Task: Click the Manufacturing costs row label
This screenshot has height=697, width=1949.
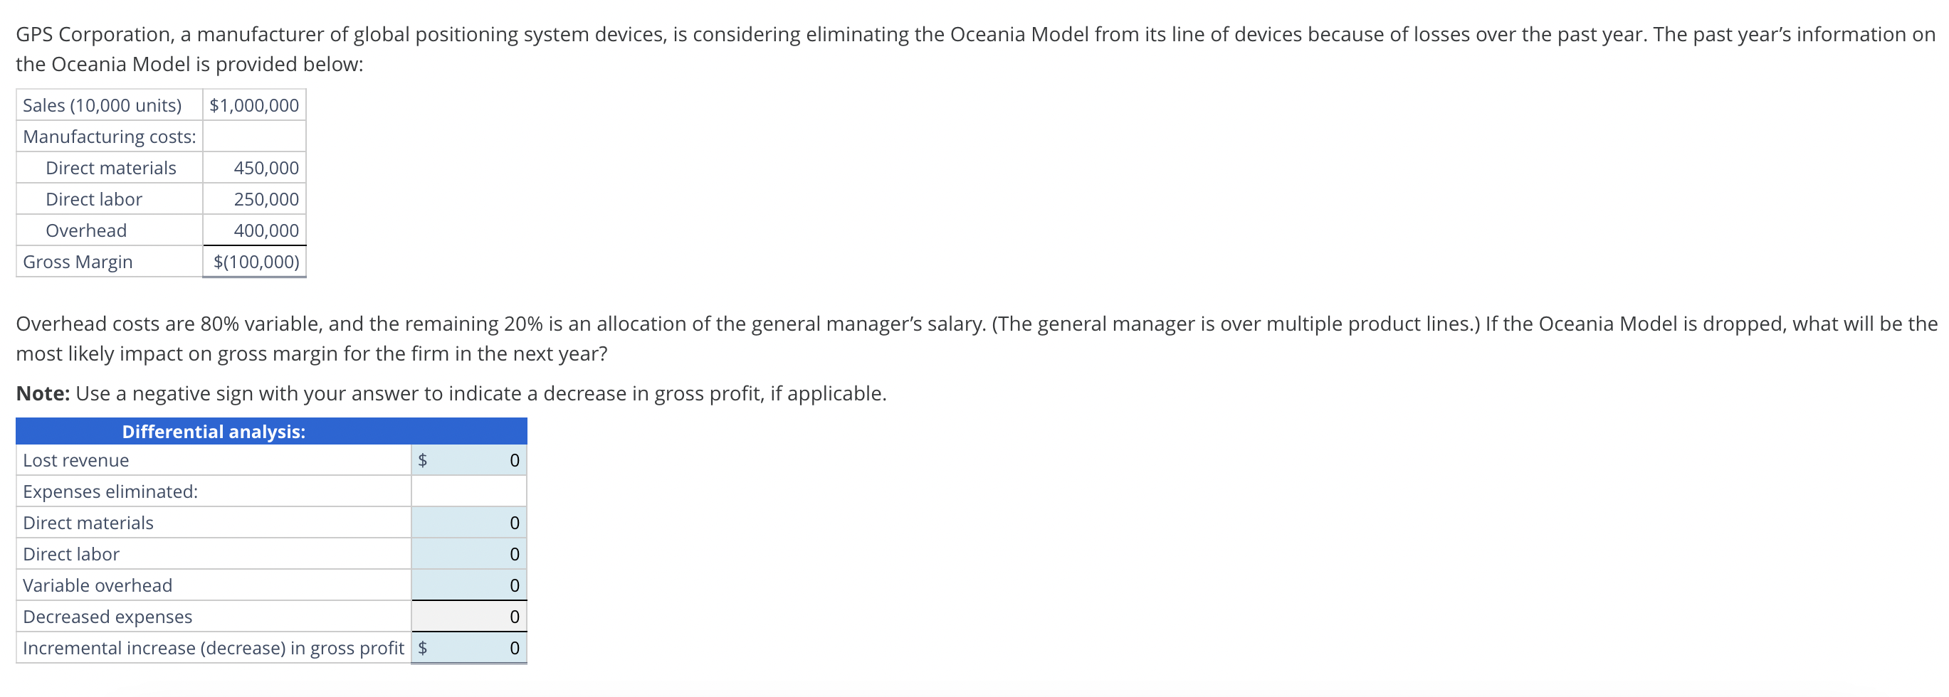Action: [x=109, y=136]
